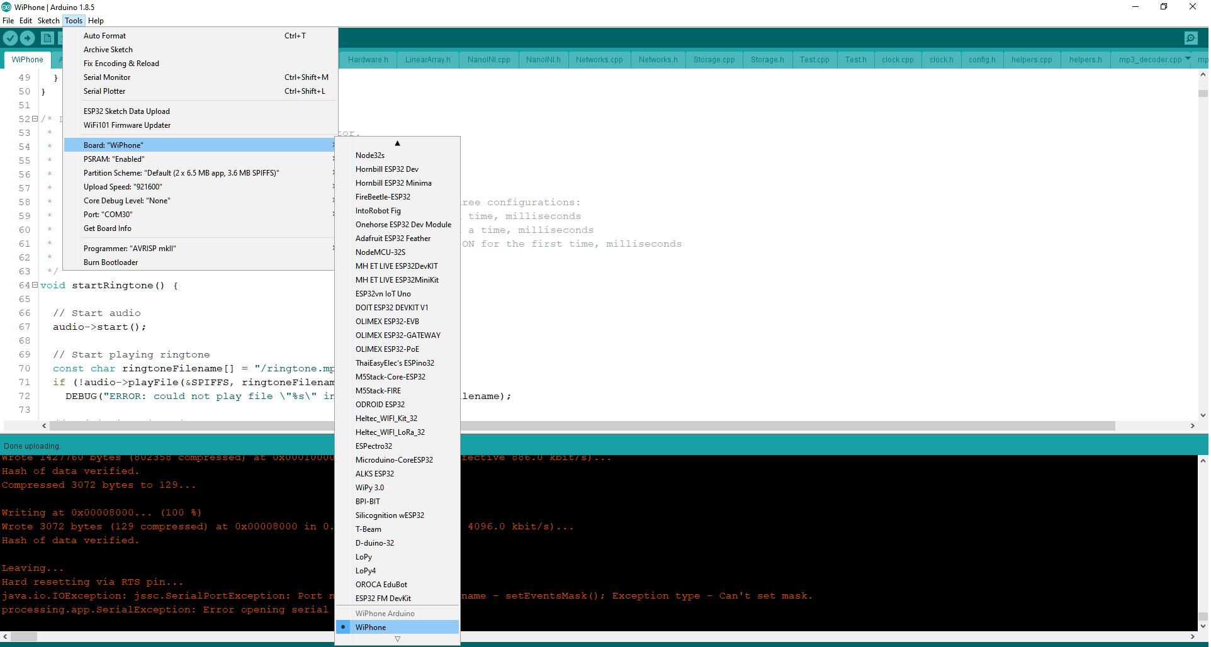Viewport: 1211px width, 647px height.
Task: Verify the sketch using the checkmark icon
Action: 10,38
